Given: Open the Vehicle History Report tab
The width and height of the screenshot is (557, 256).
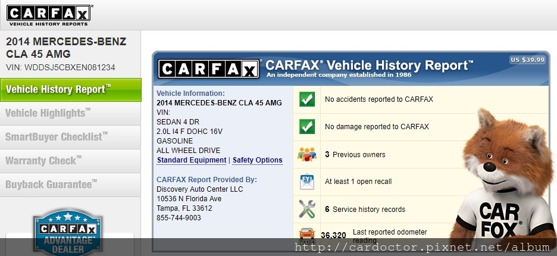Looking at the screenshot, I should click(71, 89).
